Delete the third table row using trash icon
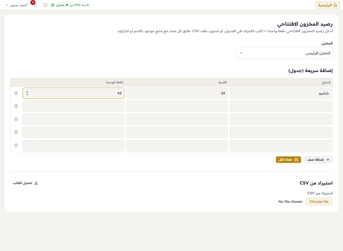Image resolution: width=343 pixels, height=251 pixels. click(x=16, y=119)
